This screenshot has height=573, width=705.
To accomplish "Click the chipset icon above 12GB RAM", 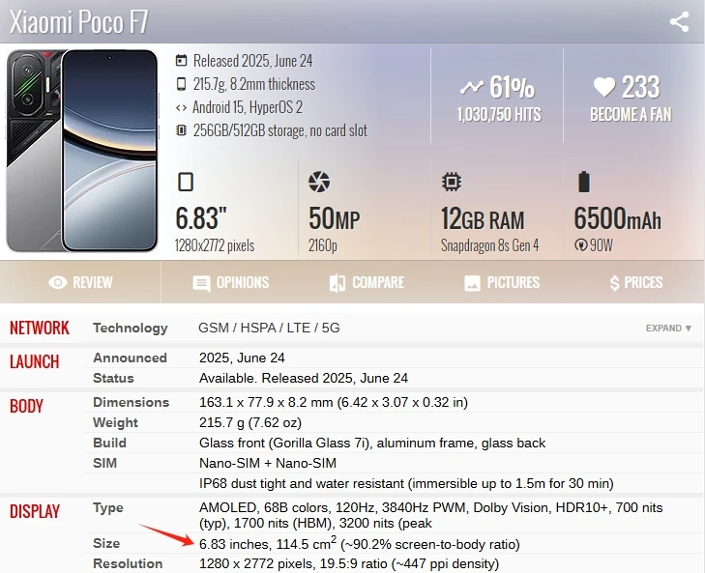I will (x=451, y=182).
